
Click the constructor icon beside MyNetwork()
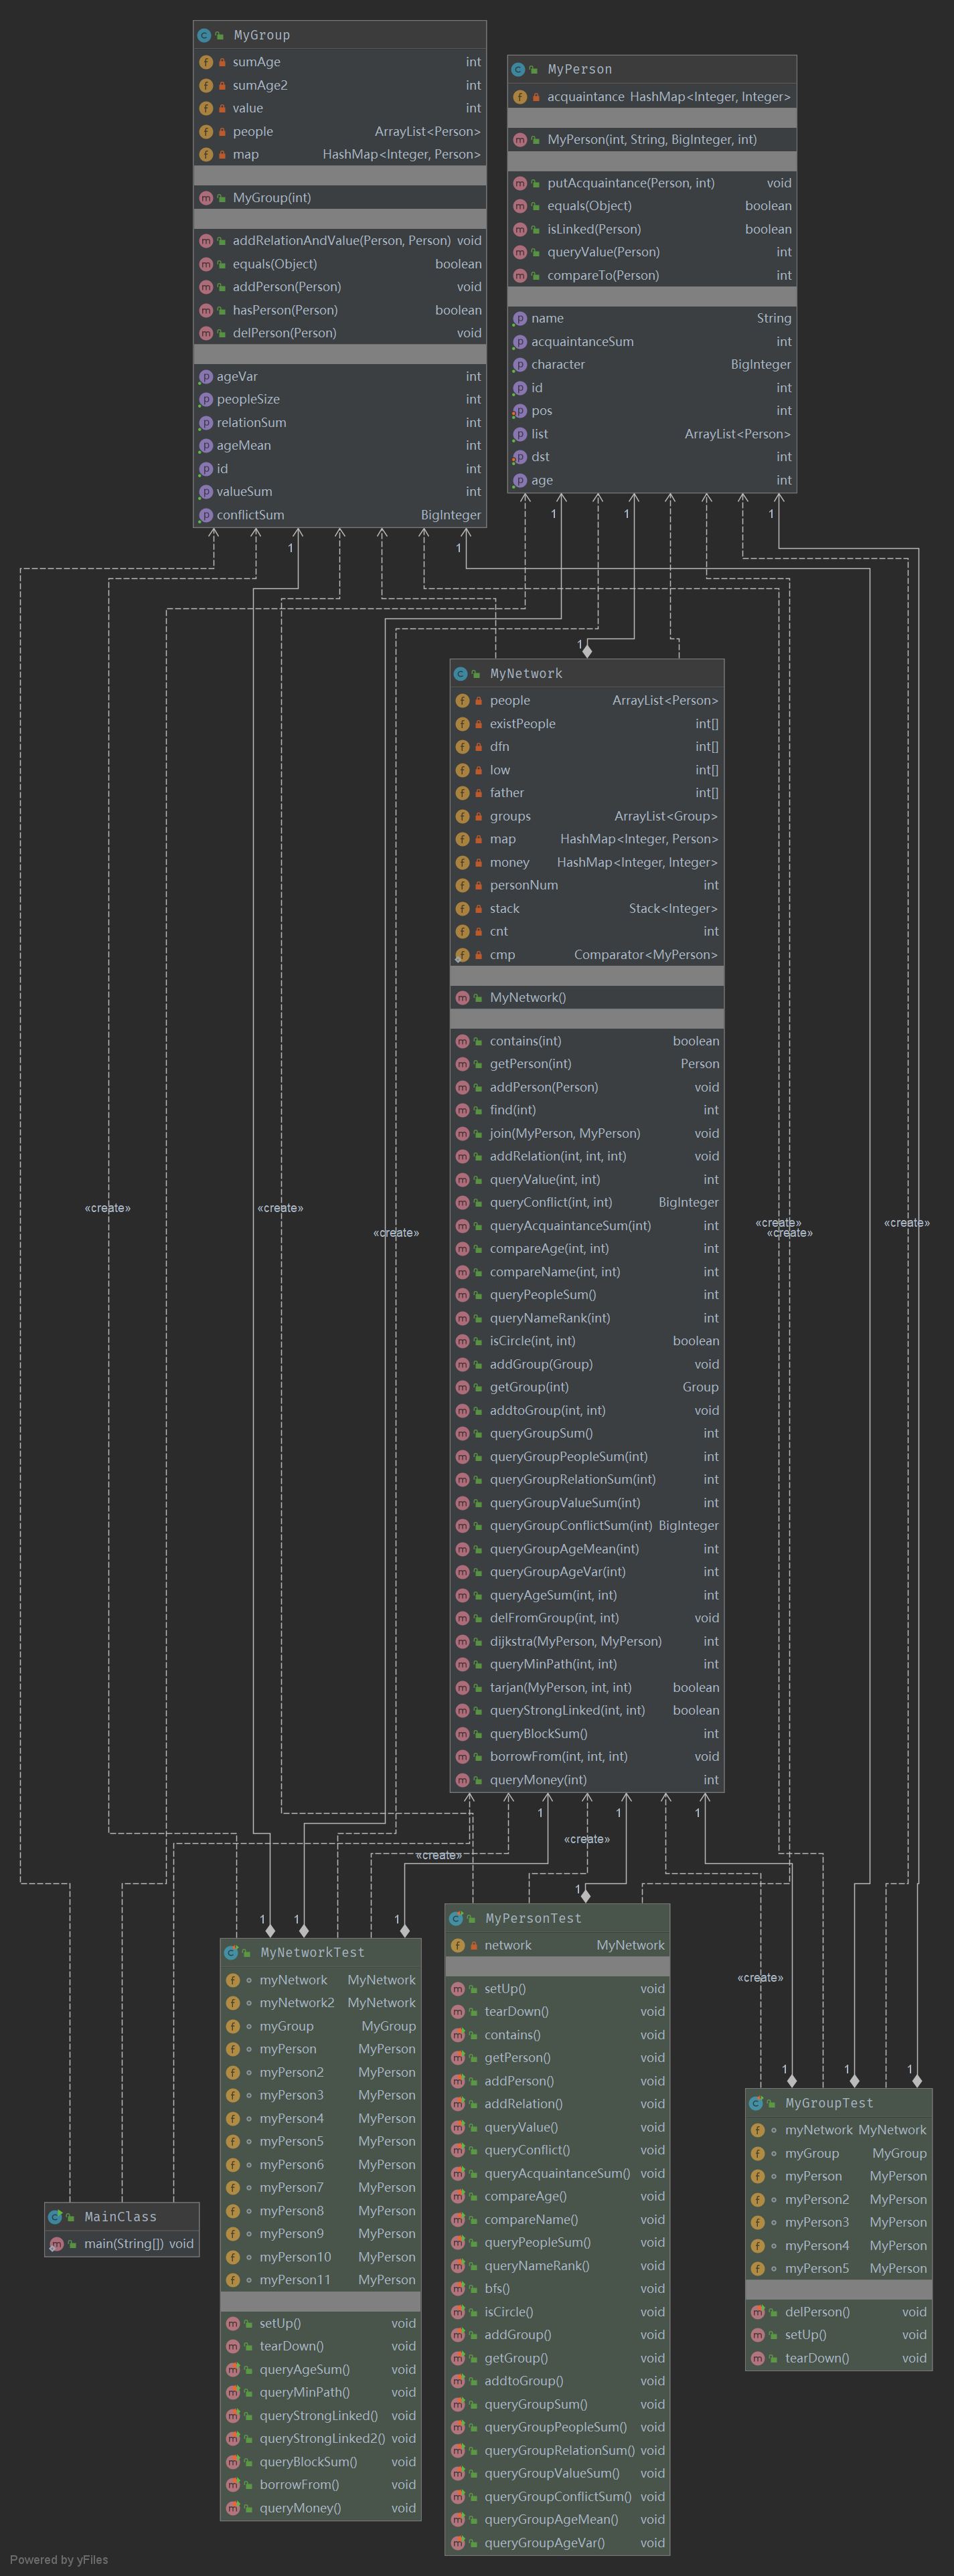(463, 998)
